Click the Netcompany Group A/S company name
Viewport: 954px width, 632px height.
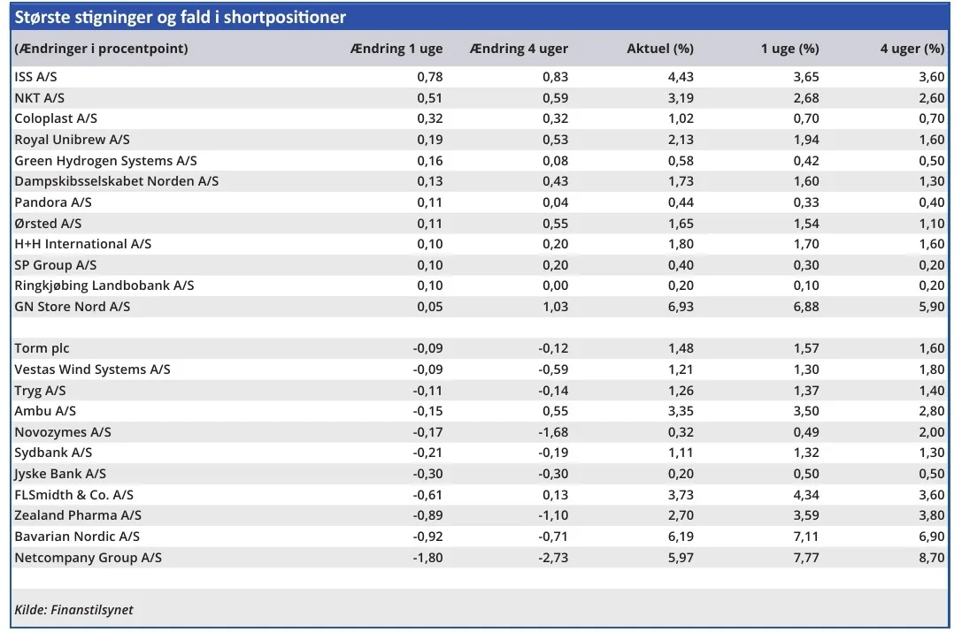pyautogui.click(x=88, y=558)
